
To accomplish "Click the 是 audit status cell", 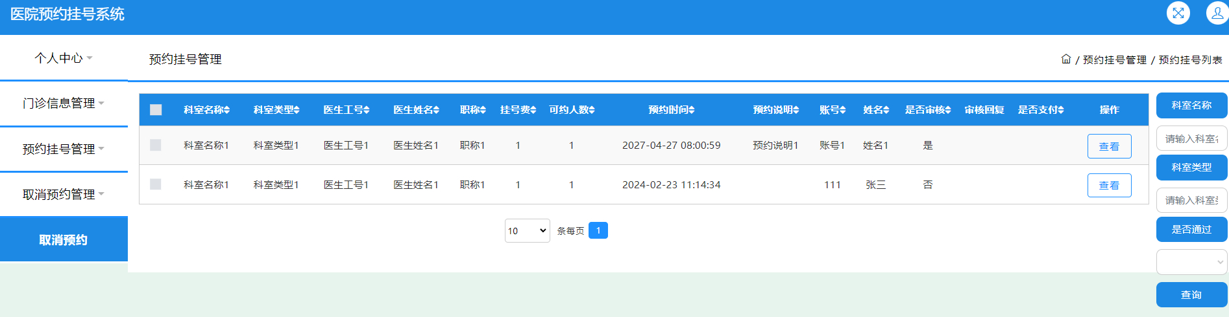I will 928,146.
